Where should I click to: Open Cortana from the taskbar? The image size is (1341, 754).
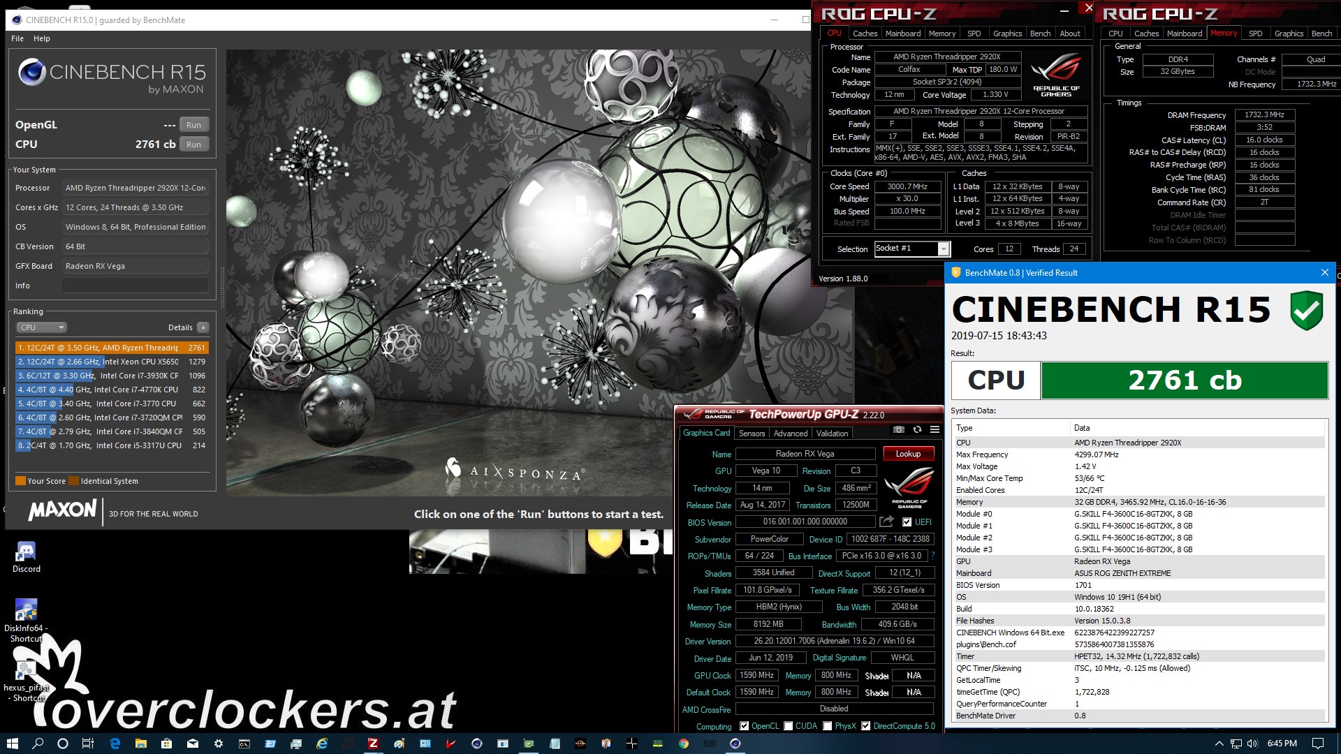click(x=63, y=744)
